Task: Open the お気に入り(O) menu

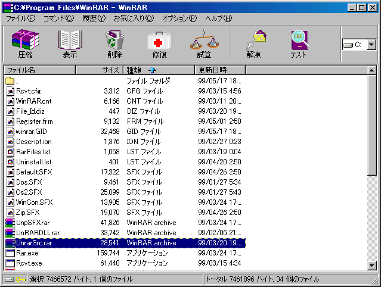Action: tap(134, 18)
